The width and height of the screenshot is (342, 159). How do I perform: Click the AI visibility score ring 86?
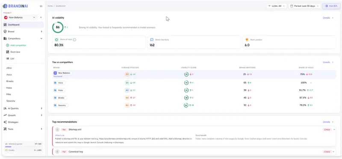58,27
